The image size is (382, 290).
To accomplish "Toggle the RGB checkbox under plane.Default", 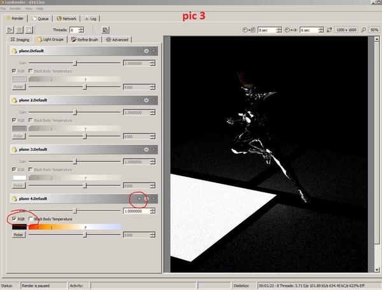I will [14, 71].
